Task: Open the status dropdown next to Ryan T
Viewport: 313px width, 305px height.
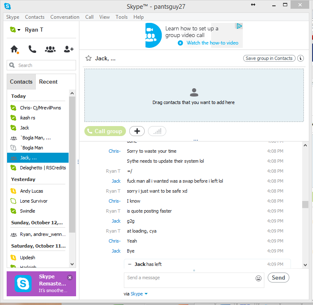Action: (19, 30)
